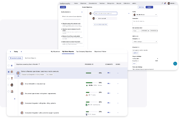This screenshot has height=119, width=180.
Task: Click spreadsheet icon beside 64.8k / 120k Dollars
Action: tap(87, 85)
